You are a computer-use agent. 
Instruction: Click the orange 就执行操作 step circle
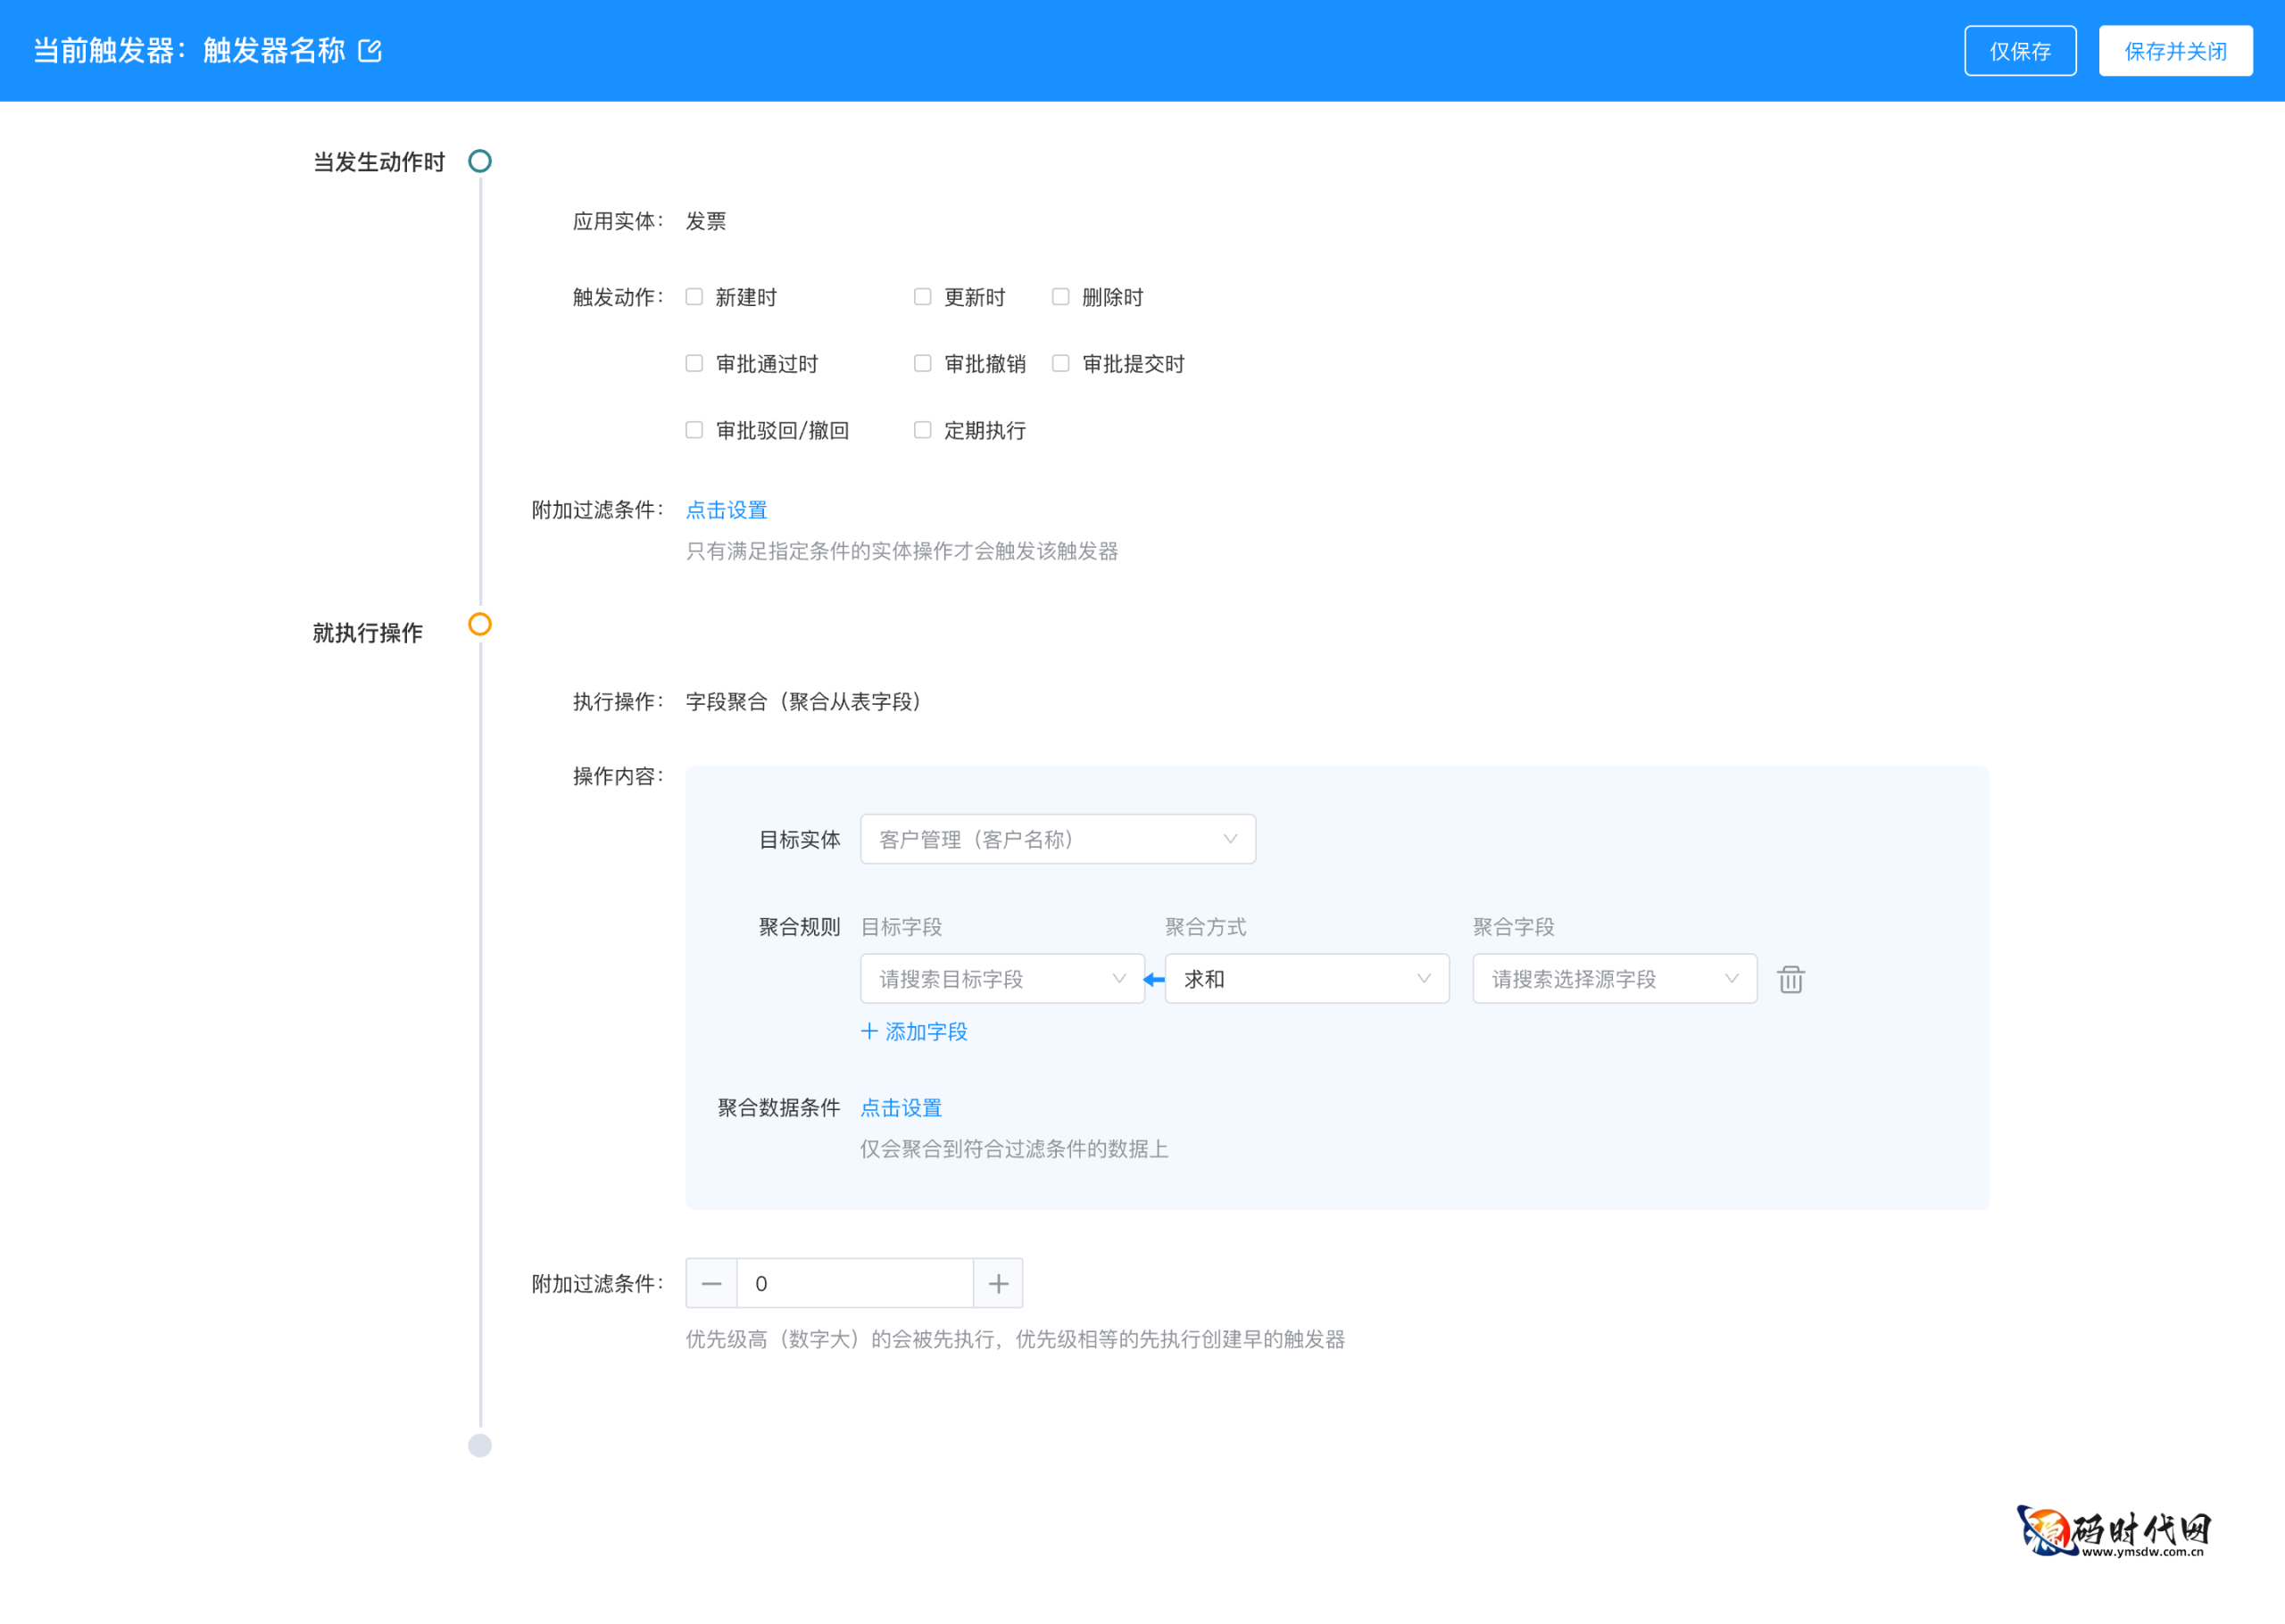pos(480,626)
